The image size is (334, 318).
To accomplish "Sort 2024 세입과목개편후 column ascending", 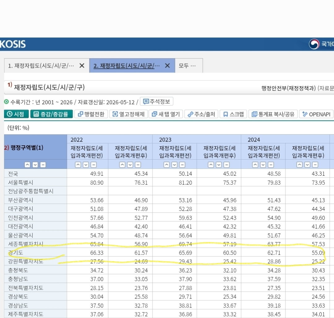I will point(299,165).
